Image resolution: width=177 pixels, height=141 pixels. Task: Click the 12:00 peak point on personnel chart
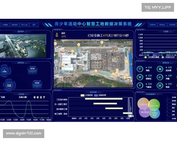9,101
